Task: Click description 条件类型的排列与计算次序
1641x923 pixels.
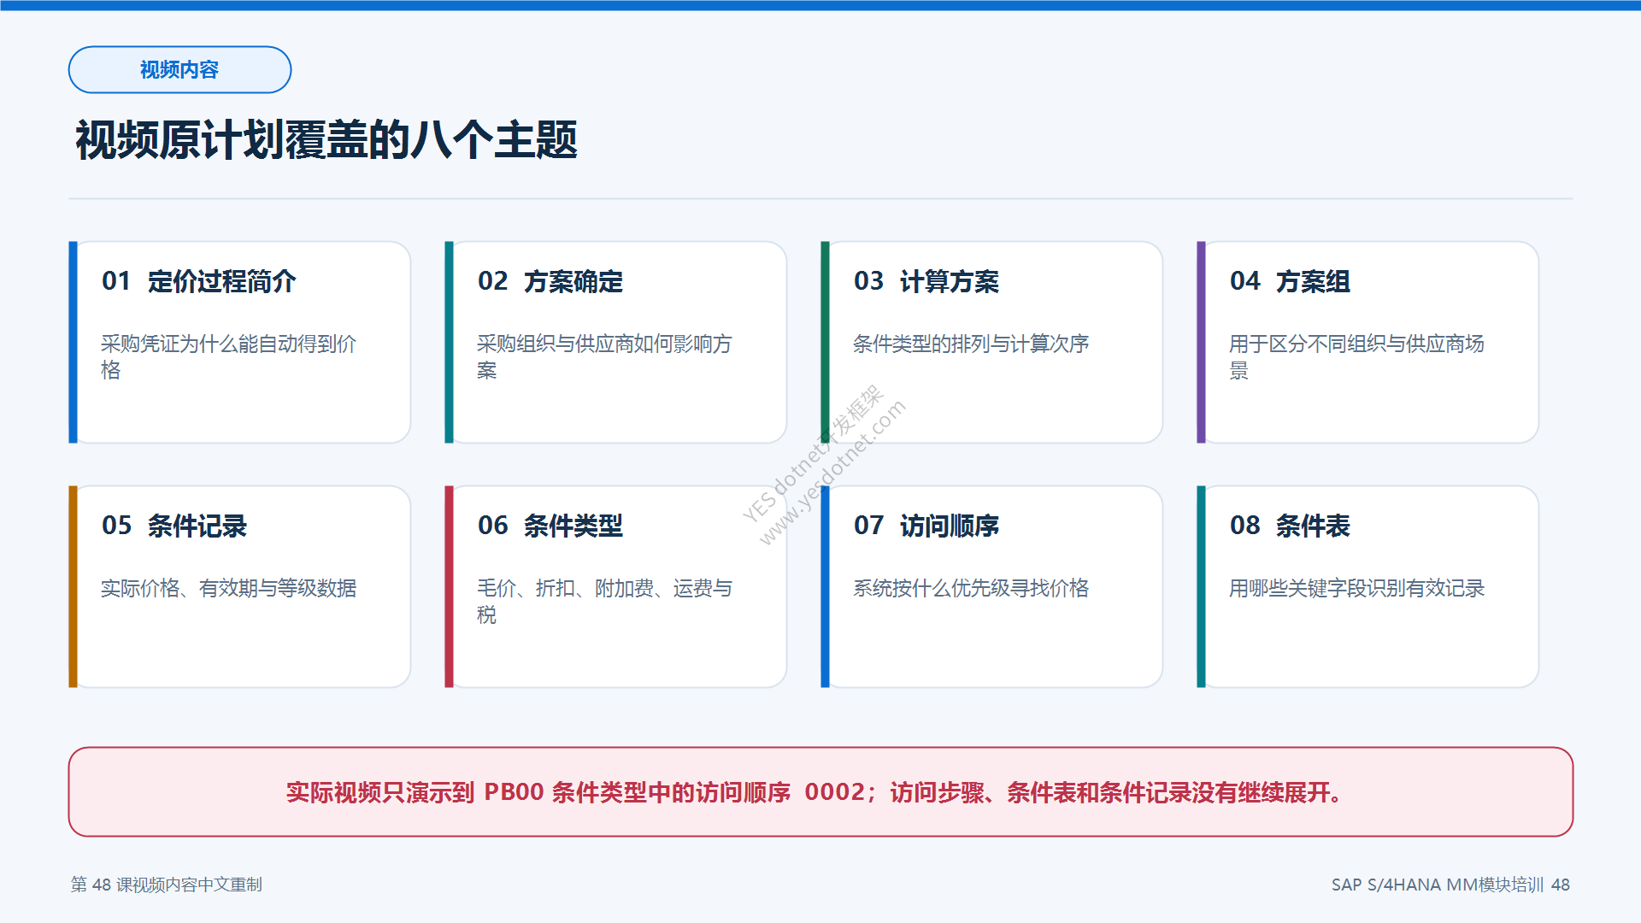Action: 971,344
